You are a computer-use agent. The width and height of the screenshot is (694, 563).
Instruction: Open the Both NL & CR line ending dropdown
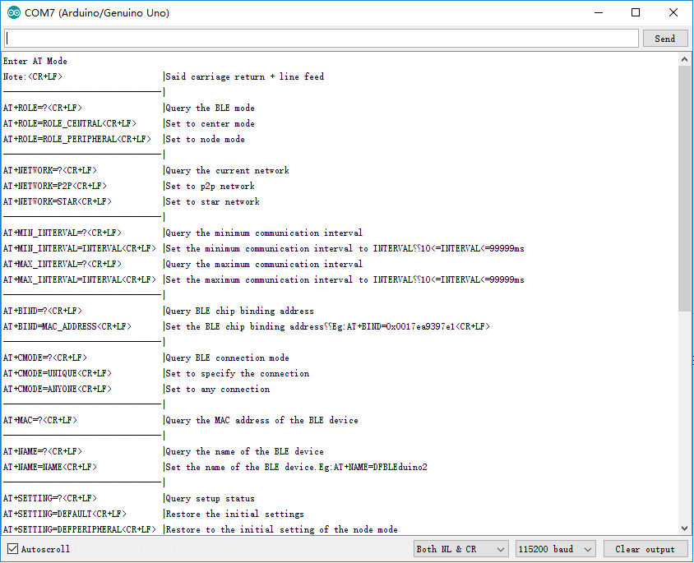[460, 549]
